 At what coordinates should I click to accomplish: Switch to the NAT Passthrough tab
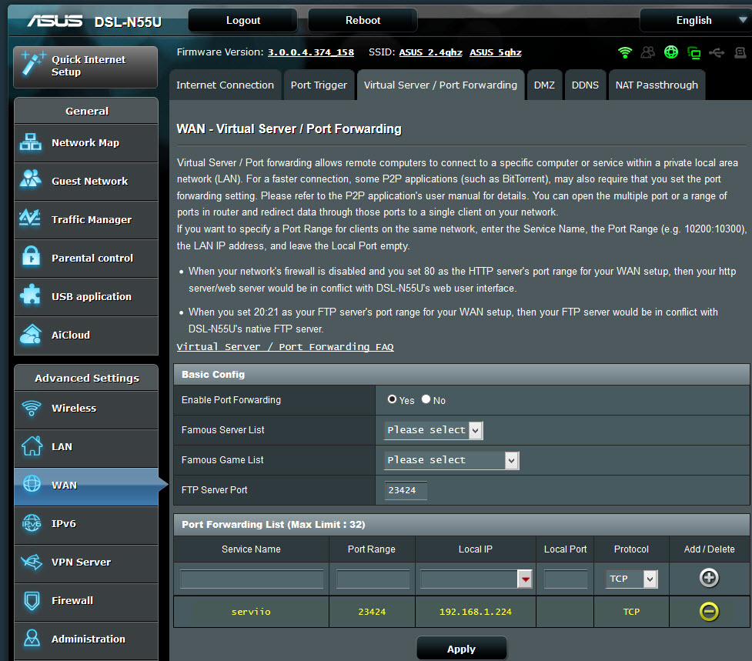click(657, 85)
